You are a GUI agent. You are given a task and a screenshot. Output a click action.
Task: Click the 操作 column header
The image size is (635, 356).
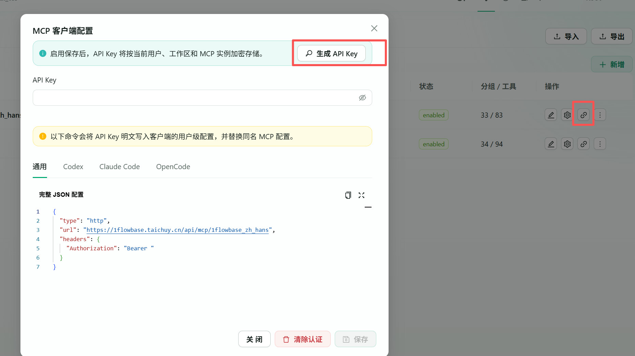click(x=552, y=86)
